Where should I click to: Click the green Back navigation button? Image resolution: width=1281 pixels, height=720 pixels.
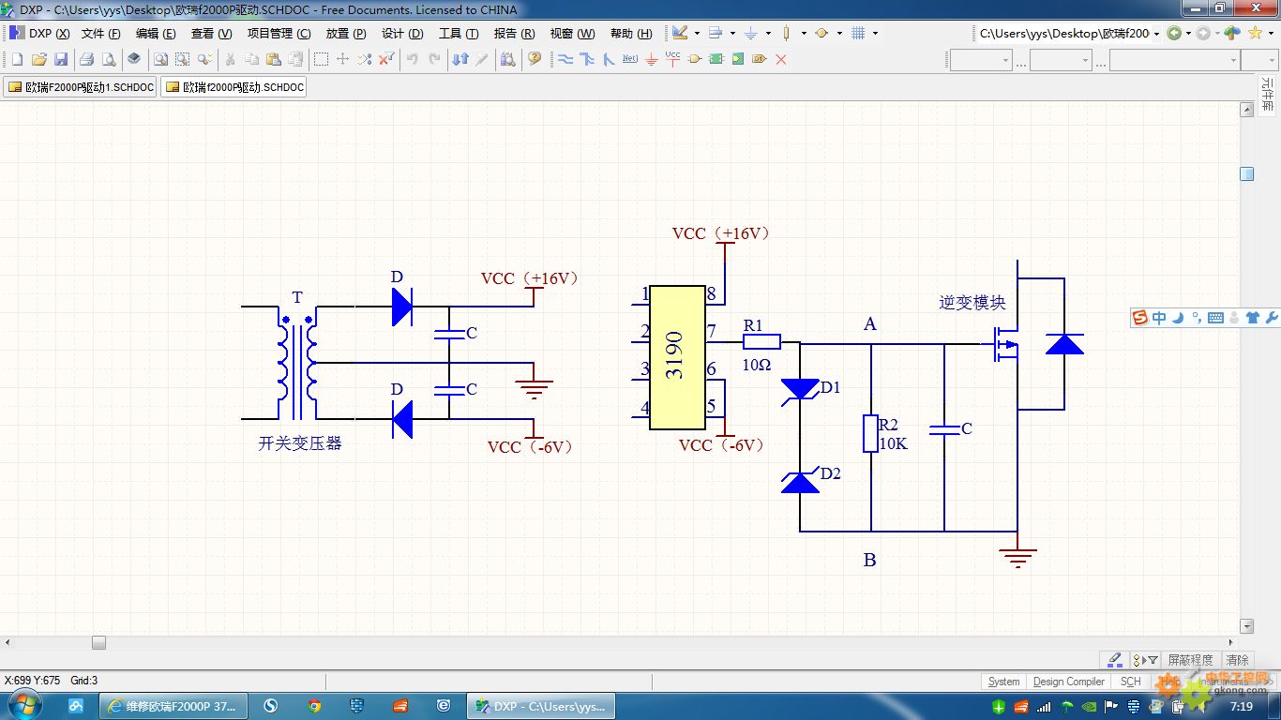click(1174, 33)
